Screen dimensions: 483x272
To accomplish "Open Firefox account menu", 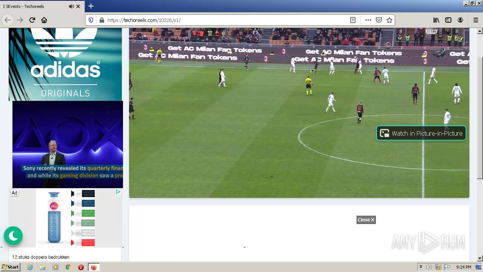I will click(460, 20).
